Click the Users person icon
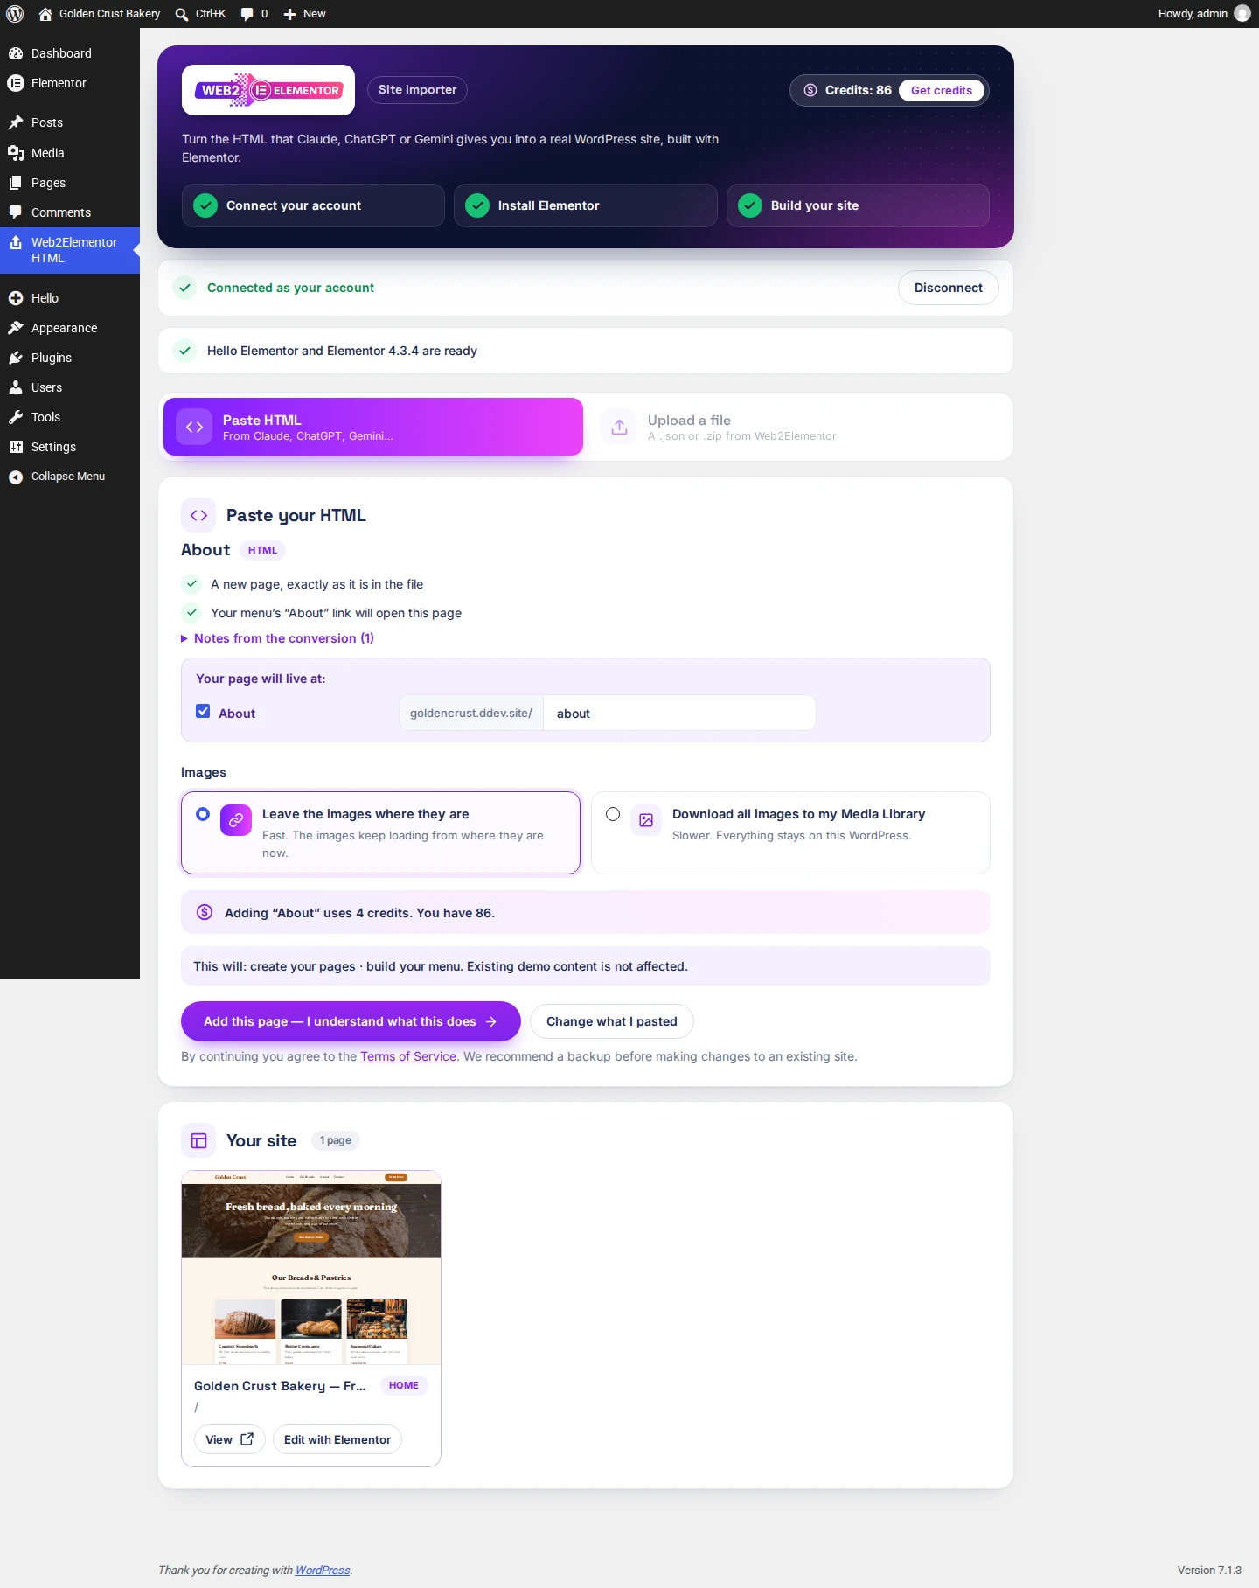Viewport: 1259px width, 1588px height. pos(16,387)
